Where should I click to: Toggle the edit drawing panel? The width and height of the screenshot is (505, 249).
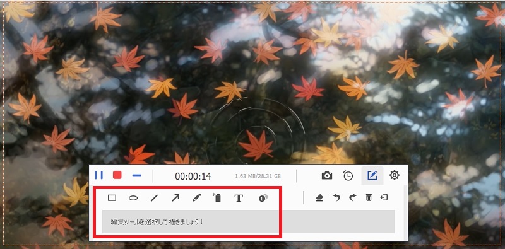pos(372,176)
